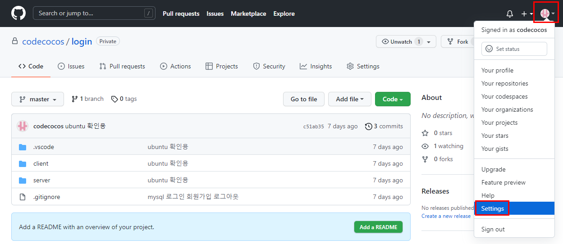Viewport: 563px width, 244px height.
Task: Open the plus create-new dropdown
Action: click(527, 14)
